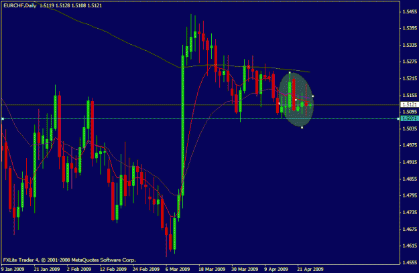Click the 18 Mar 2009 date label
This screenshot has width=419, height=273.
(x=212, y=269)
